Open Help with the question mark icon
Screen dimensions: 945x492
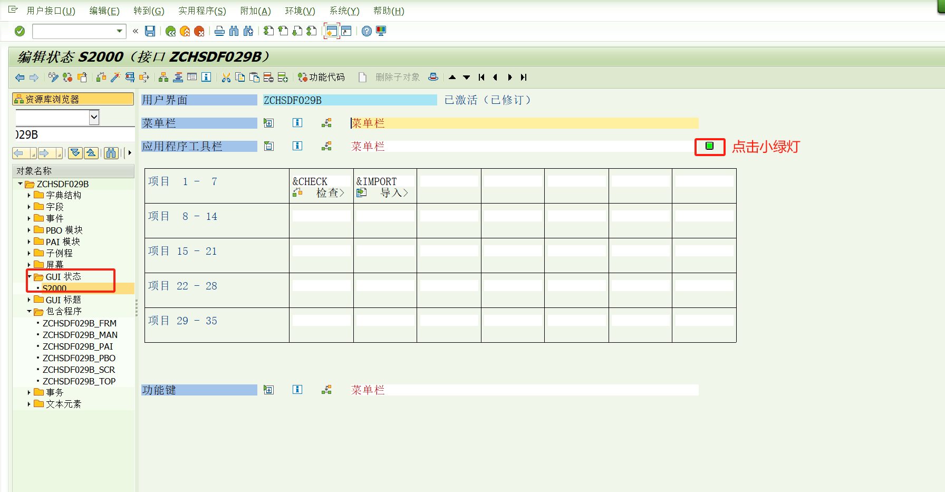[x=367, y=31]
